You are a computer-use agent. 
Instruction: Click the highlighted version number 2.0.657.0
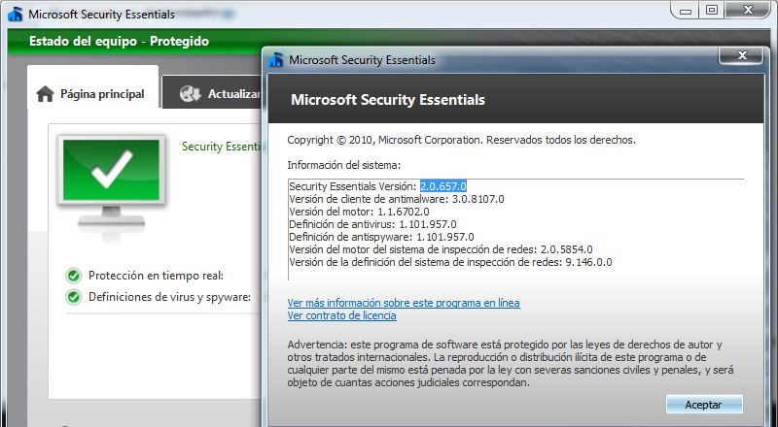(443, 186)
